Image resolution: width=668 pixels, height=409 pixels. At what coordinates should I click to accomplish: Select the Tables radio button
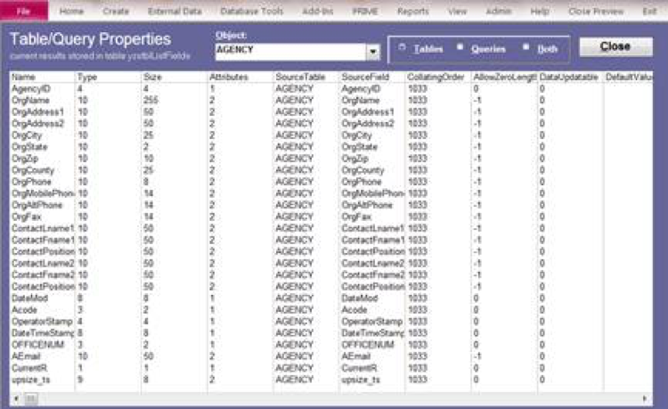coord(403,48)
